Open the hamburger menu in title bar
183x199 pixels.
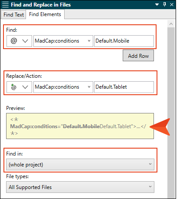click(x=6, y=5)
